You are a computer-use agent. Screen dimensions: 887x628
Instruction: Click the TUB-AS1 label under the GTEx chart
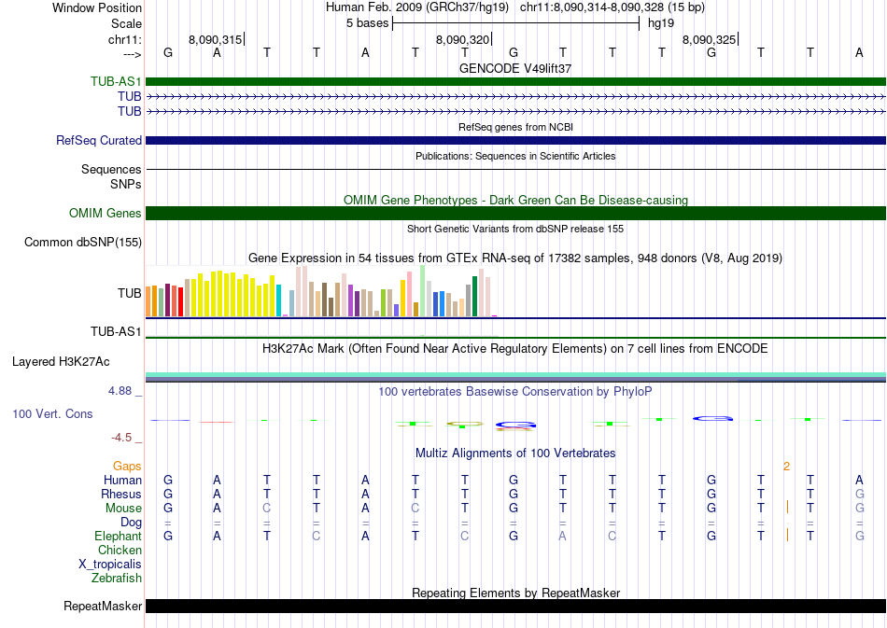[116, 331]
